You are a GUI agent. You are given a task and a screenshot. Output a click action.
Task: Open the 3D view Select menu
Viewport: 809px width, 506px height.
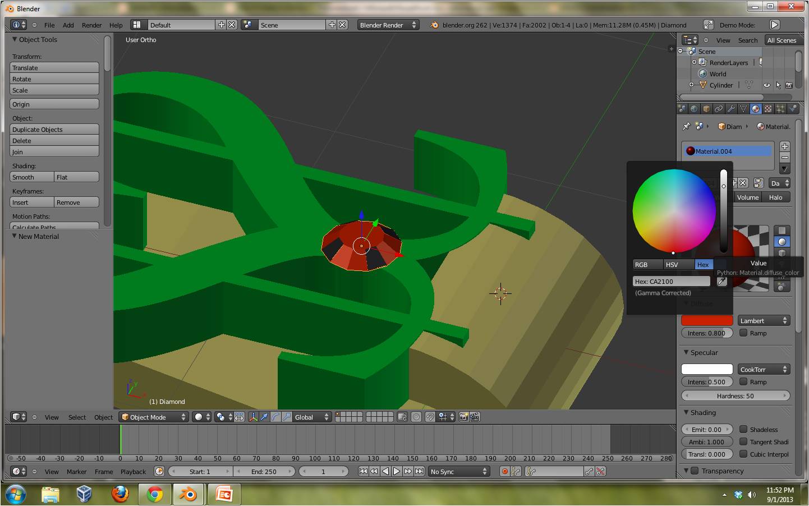(x=77, y=417)
